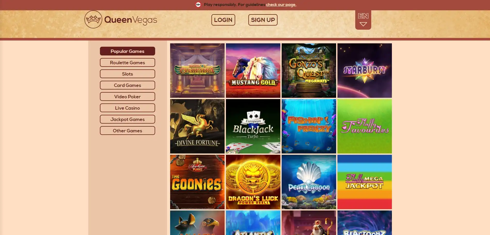This screenshot has width=490, height=235.
Task: Open The Goonies slot thumbnail
Action: [197, 182]
